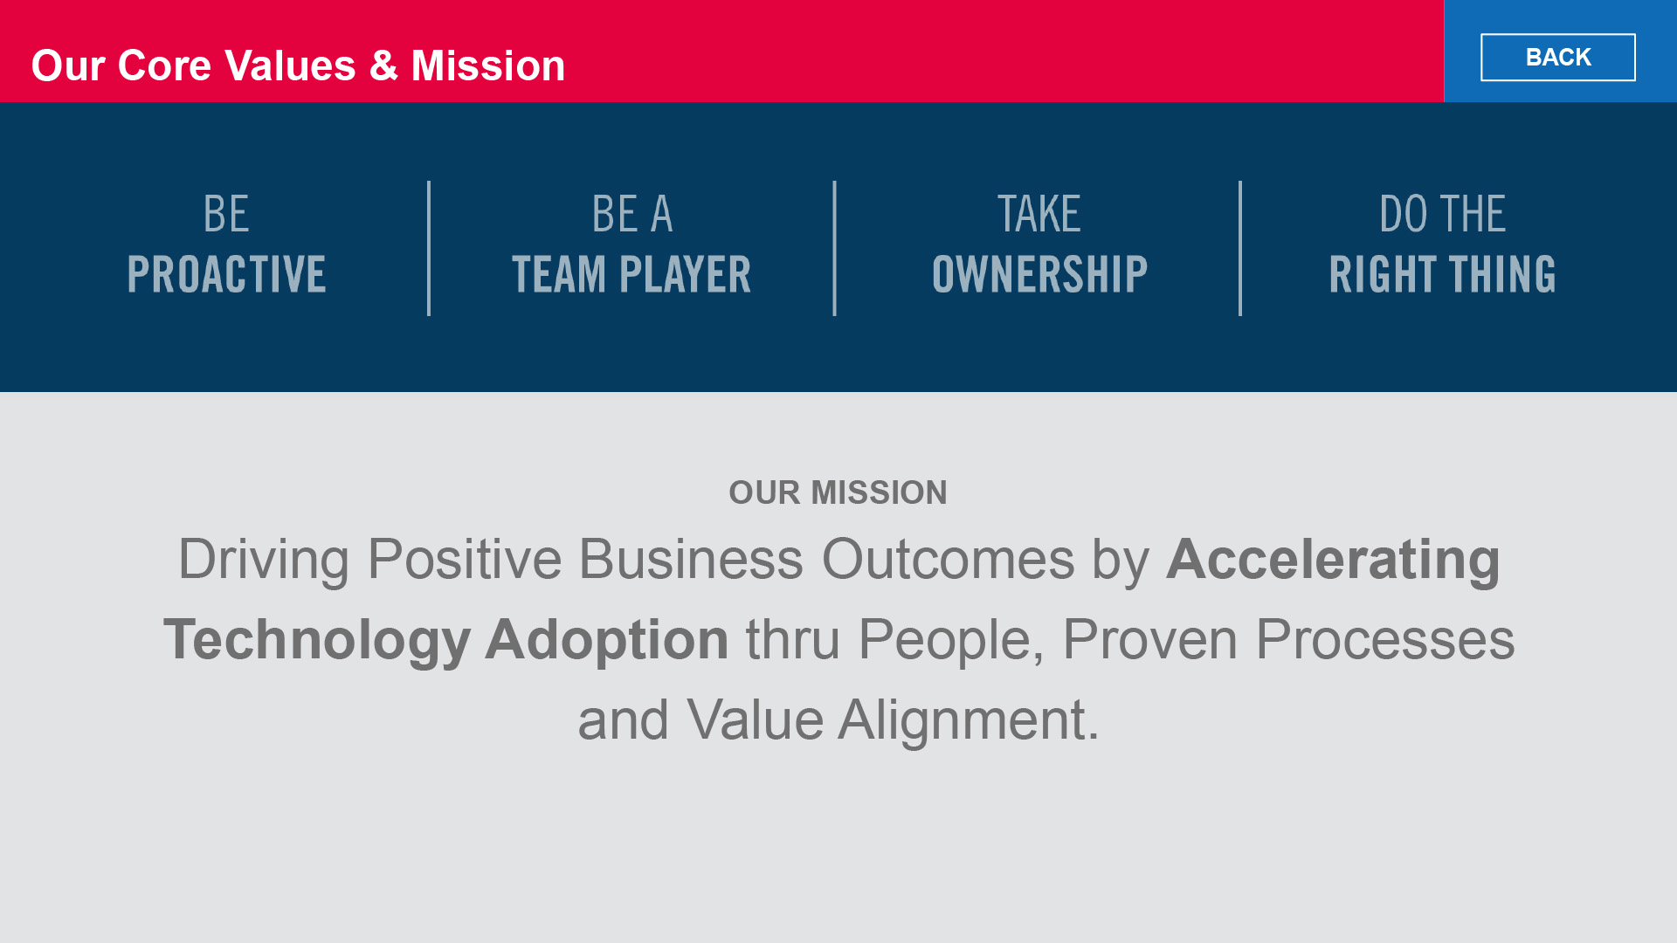
Task: Click the Our Core Values & Mission title
Action: coord(298,65)
